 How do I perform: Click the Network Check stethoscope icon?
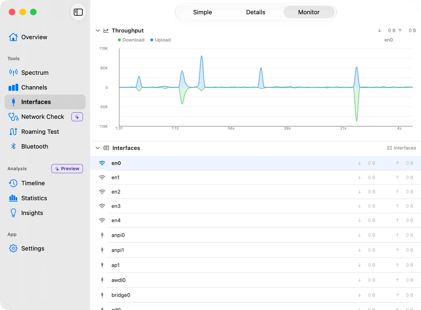click(x=13, y=117)
